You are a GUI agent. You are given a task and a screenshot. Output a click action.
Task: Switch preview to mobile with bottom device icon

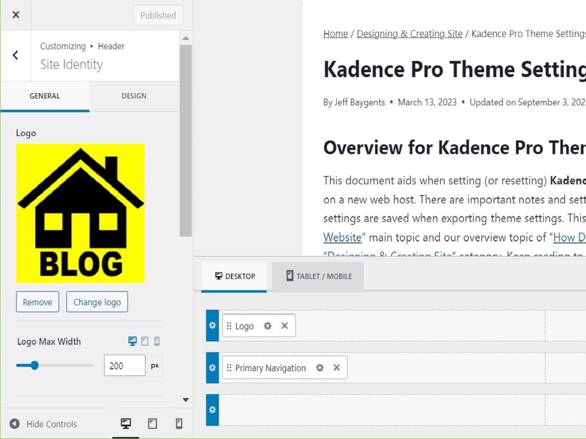(x=179, y=424)
